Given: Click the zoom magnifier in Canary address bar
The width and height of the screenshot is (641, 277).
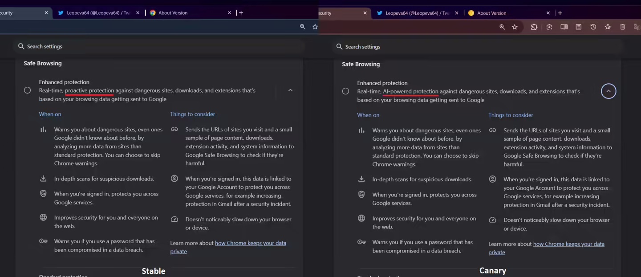Looking at the screenshot, I should tap(502, 27).
